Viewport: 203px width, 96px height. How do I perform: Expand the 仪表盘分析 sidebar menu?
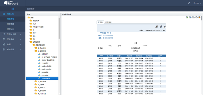[x=13, y=34]
